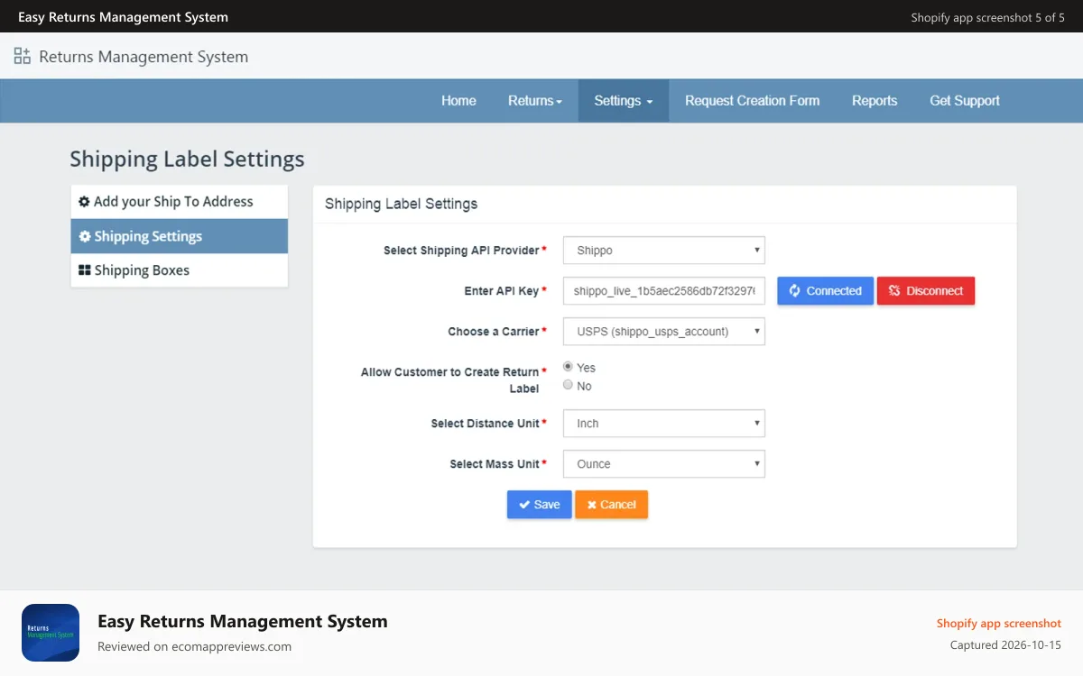1083x676 pixels.
Task: Click the unlink icon on the Disconnect button
Action: (894, 291)
